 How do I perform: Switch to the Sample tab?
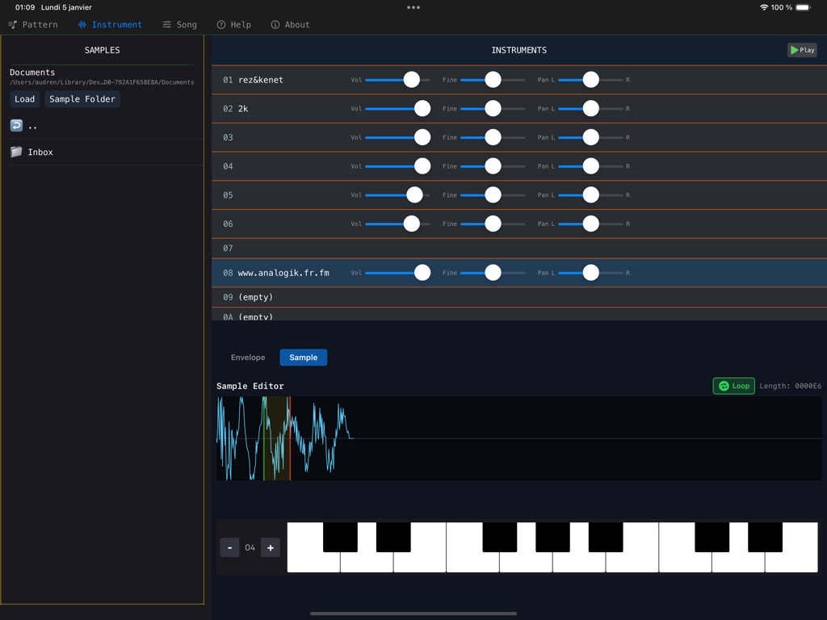[x=303, y=357]
